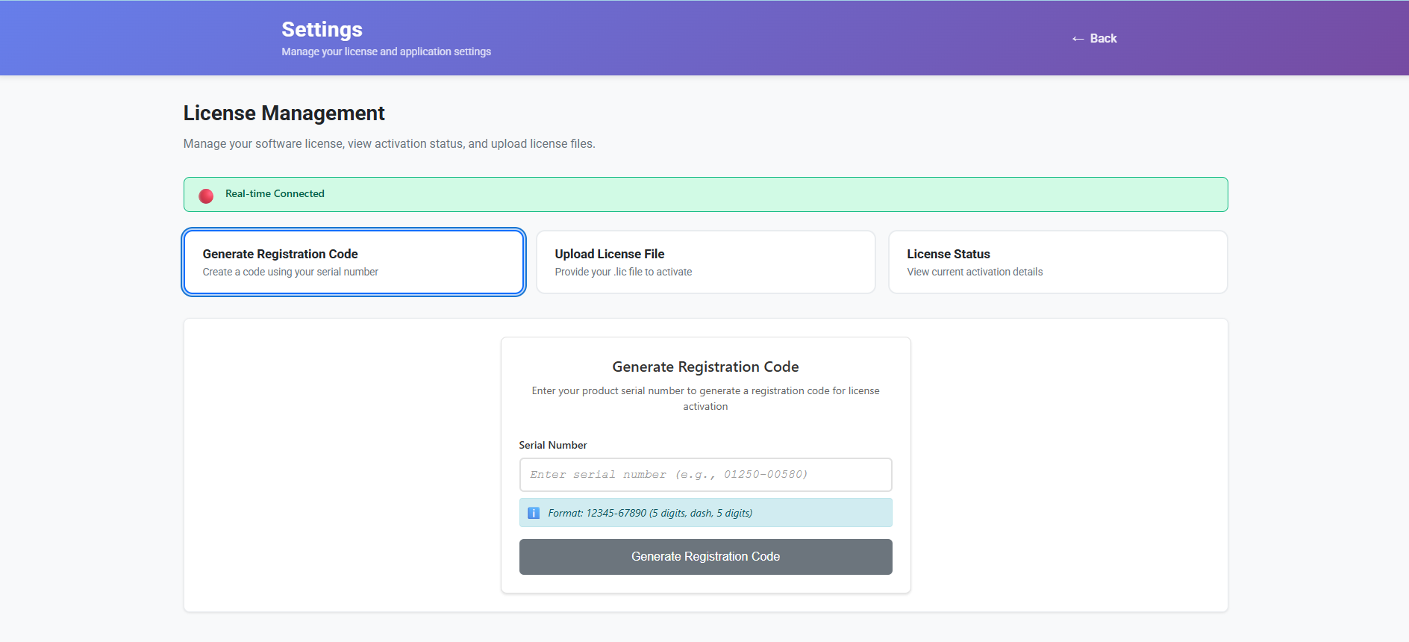This screenshot has height=642, width=1409.
Task: Open the License Status tab
Action: tap(1057, 262)
